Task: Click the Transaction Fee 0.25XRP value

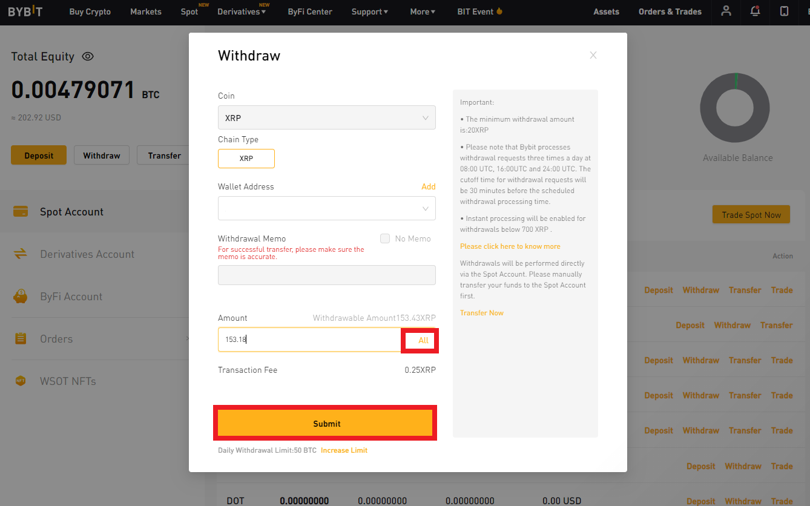Action: tap(420, 370)
